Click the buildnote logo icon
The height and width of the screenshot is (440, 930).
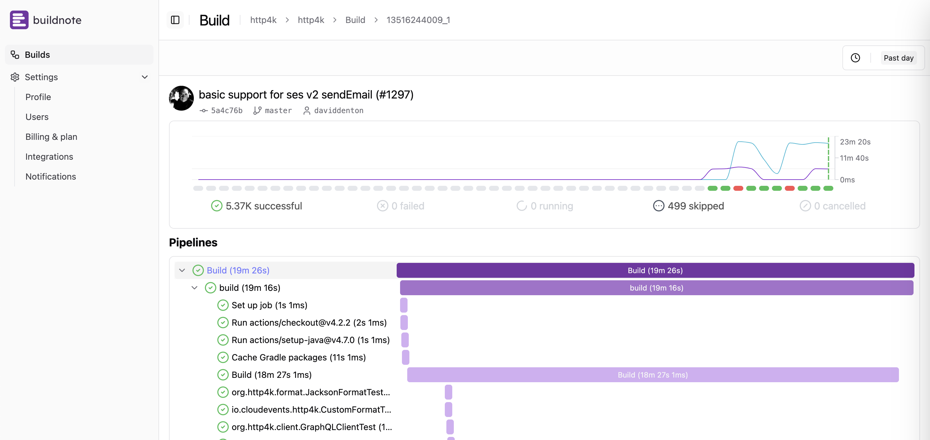[x=19, y=20]
